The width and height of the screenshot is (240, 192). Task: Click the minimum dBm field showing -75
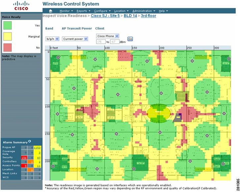[101, 42]
